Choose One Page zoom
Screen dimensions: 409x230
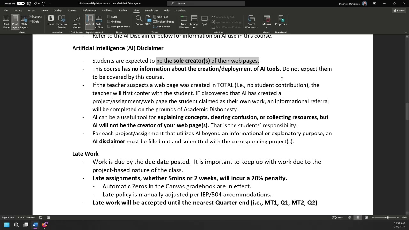coord(161,17)
